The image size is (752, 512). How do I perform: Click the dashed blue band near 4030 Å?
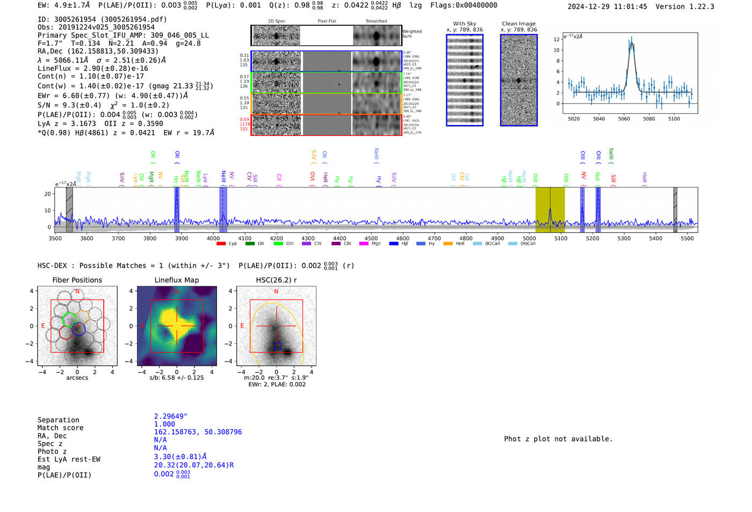223,210
